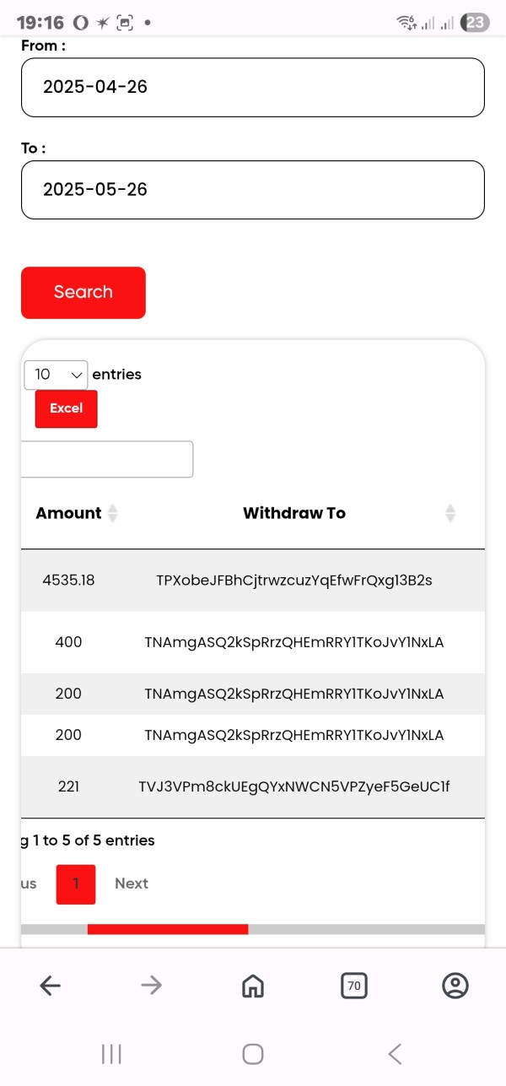Sort table by Amount column arrows

click(113, 513)
